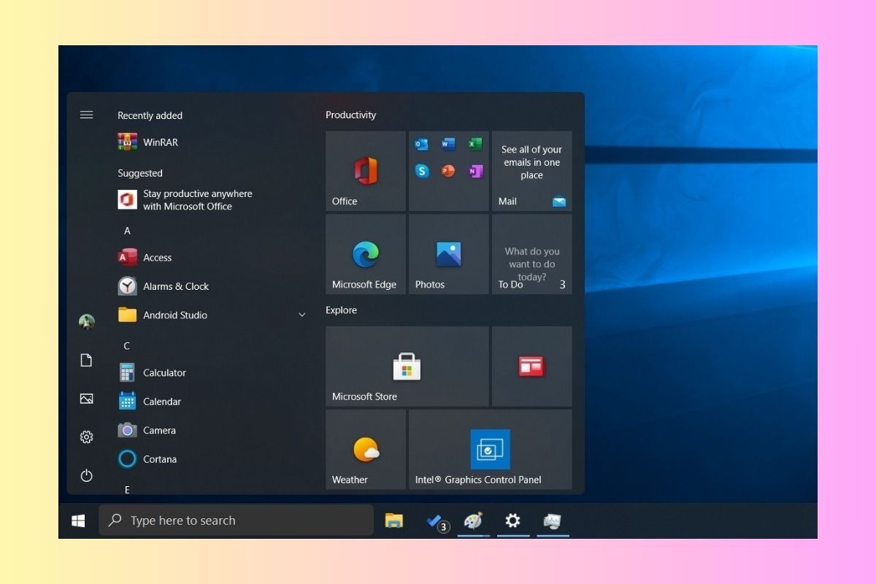Open Excel in the Office apps tile
Image resolution: width=876 pixels, height=584 pixels.
coord(475,145)
